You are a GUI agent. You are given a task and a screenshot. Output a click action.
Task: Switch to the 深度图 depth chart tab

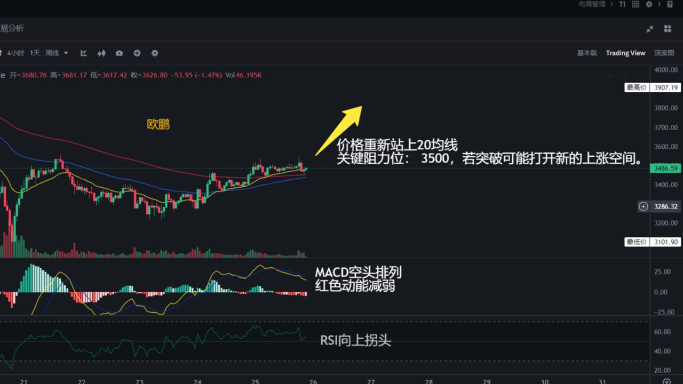point(665,53)
